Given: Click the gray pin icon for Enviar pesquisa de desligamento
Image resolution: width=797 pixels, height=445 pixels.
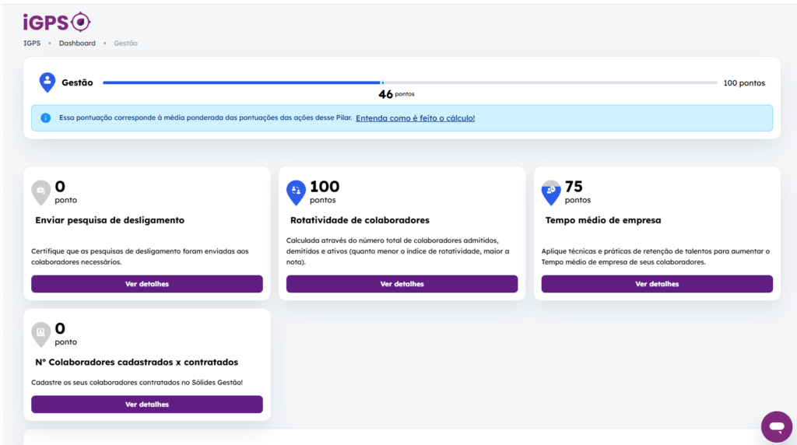Looking at the screenshot, I should pyautogui.click(x=41, y=191).
